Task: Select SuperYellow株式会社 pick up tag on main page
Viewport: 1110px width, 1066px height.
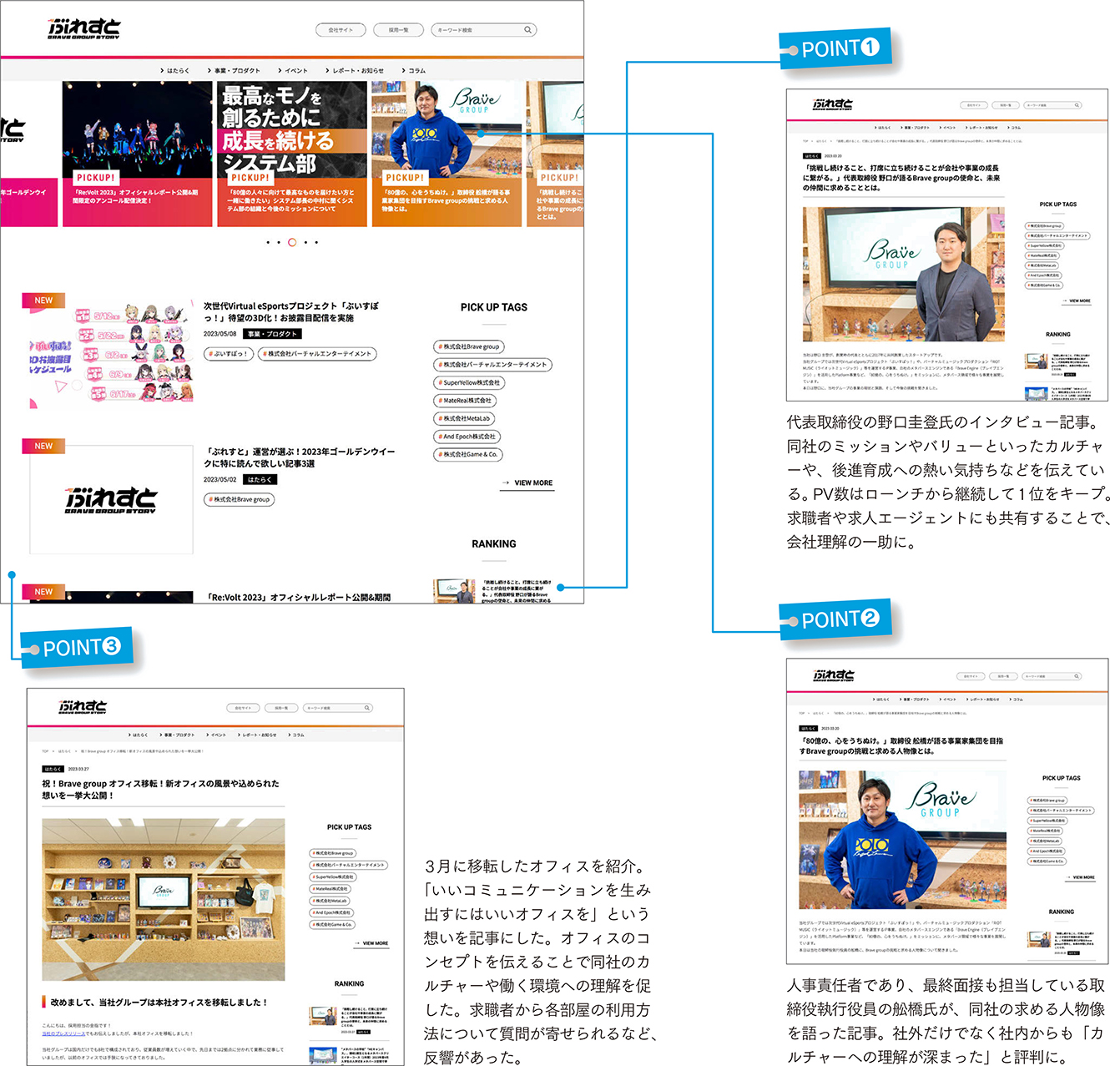Action: (469, 383)
